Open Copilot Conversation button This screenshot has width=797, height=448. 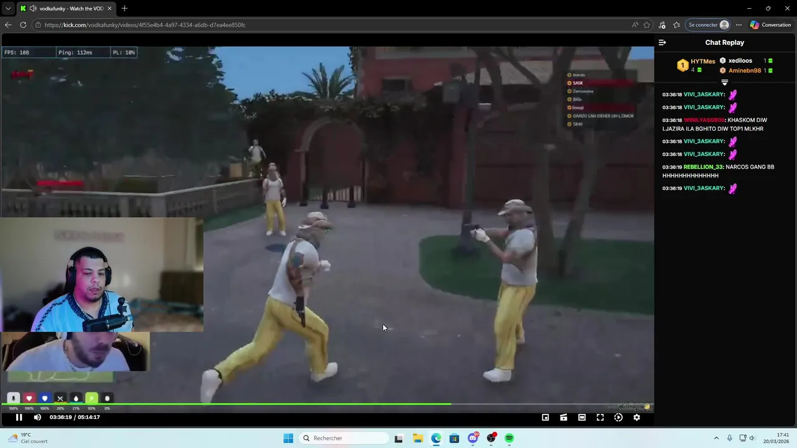771,25
